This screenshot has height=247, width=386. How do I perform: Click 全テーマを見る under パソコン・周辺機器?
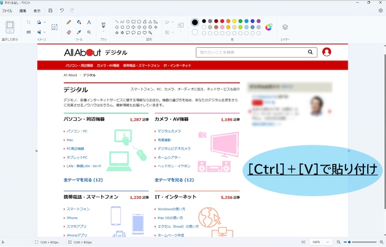coord(83,180)
